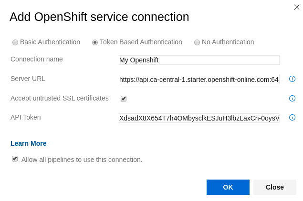Choose Token Based Authentication option
Screen dimensions: 303x201
[x=95, y=42]
